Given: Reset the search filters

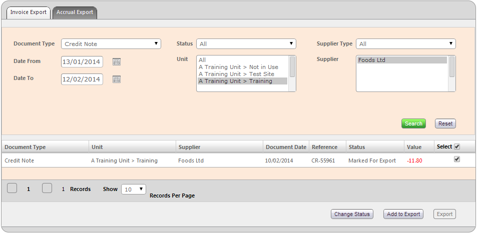Looking at the screenshot, I should (445, 123).
